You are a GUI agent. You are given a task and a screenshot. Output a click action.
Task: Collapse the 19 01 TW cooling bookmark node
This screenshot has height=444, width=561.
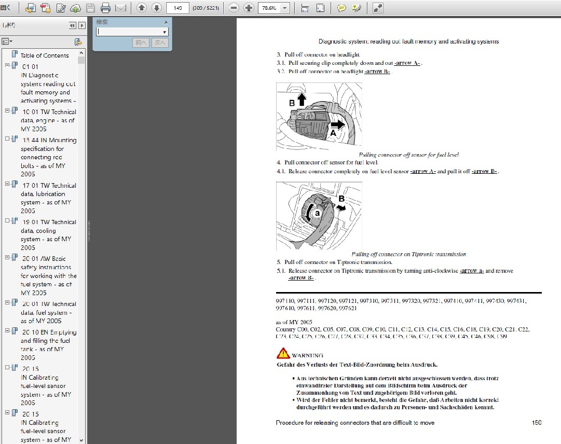(7, 220)
